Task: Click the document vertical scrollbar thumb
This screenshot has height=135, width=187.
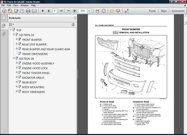Action: pyautogui.click(x=185, y=23)
